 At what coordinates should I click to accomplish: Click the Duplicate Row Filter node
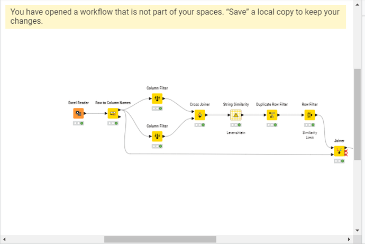click(x=271, y=115)
